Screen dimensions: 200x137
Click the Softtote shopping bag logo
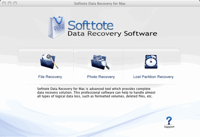pyautogui.click(x=56, y=27)
